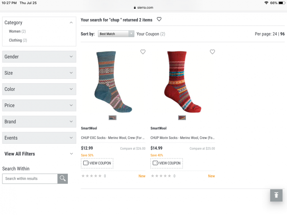Select the red color swatch under second sock
The image size is (287, 215).
click(x=182, y=117)
